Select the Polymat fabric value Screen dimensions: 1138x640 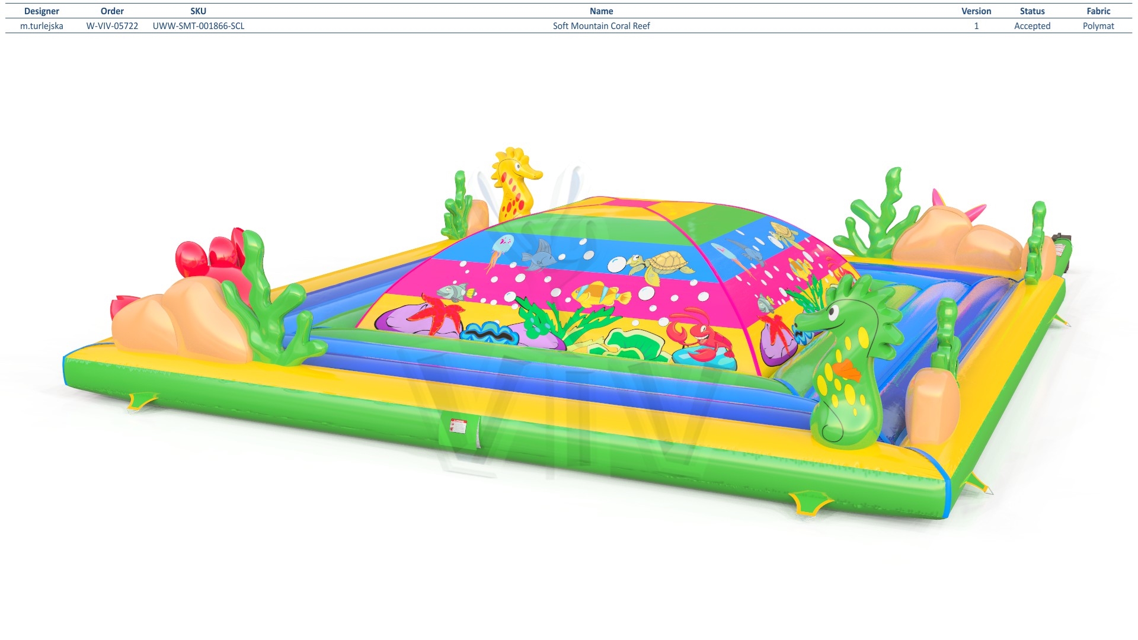(x=1098, y=26)
